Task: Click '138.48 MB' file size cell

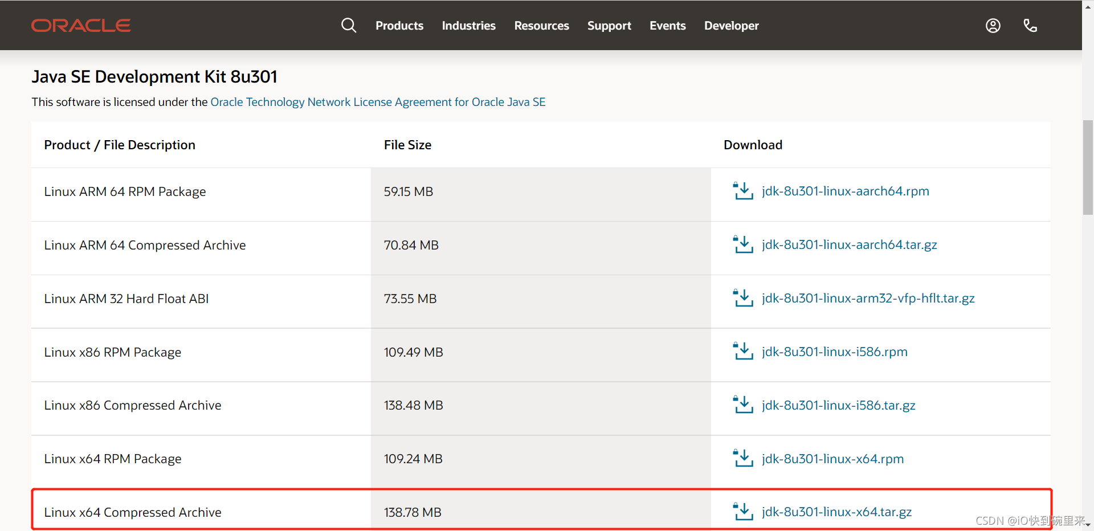Action: click(541, 409)
